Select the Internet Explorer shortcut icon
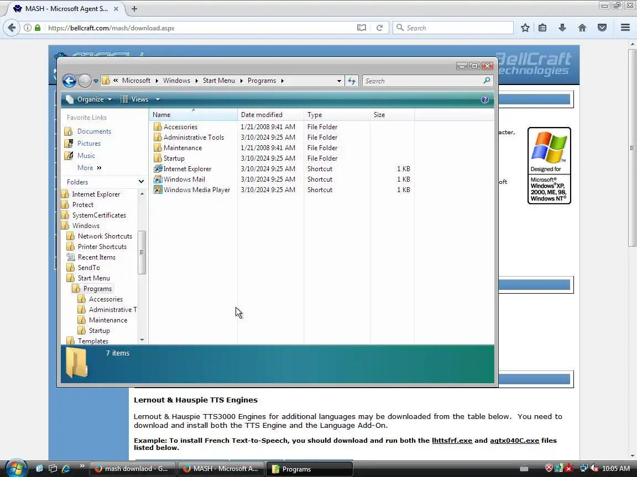The image size is (637, 477). pos(158,169)
